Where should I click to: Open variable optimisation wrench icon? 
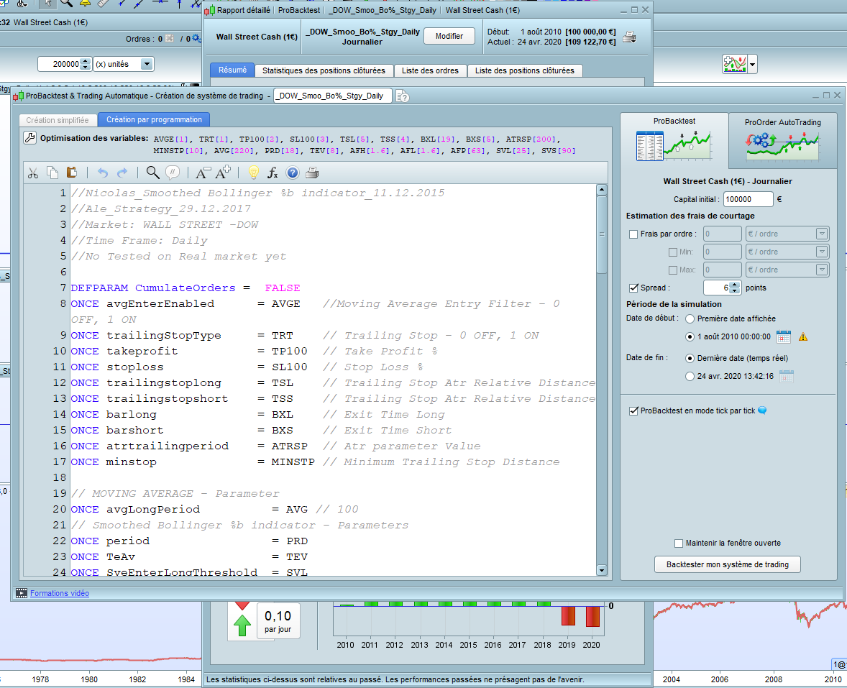click(30, 138)
